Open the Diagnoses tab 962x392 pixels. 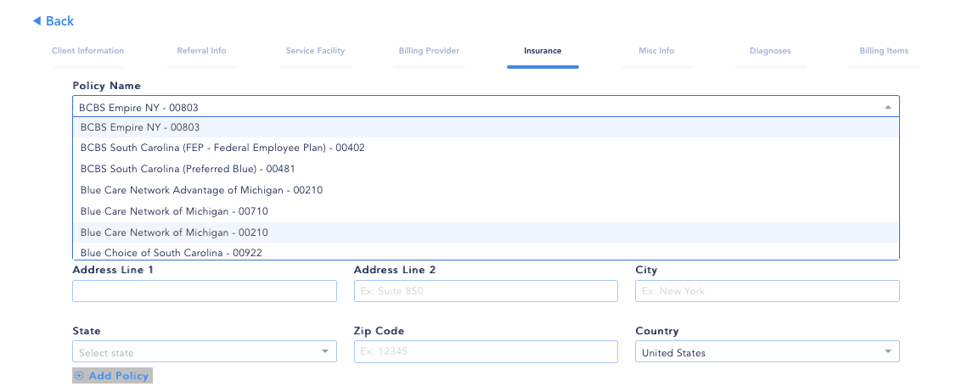pyautogui.click(x=770, y=51)
